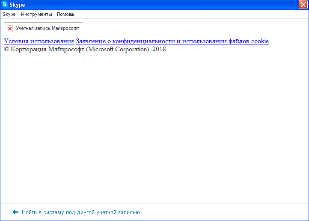309x221 pixels.
Task: Click the broken image red X icon
Action: [x=10, y=29]
